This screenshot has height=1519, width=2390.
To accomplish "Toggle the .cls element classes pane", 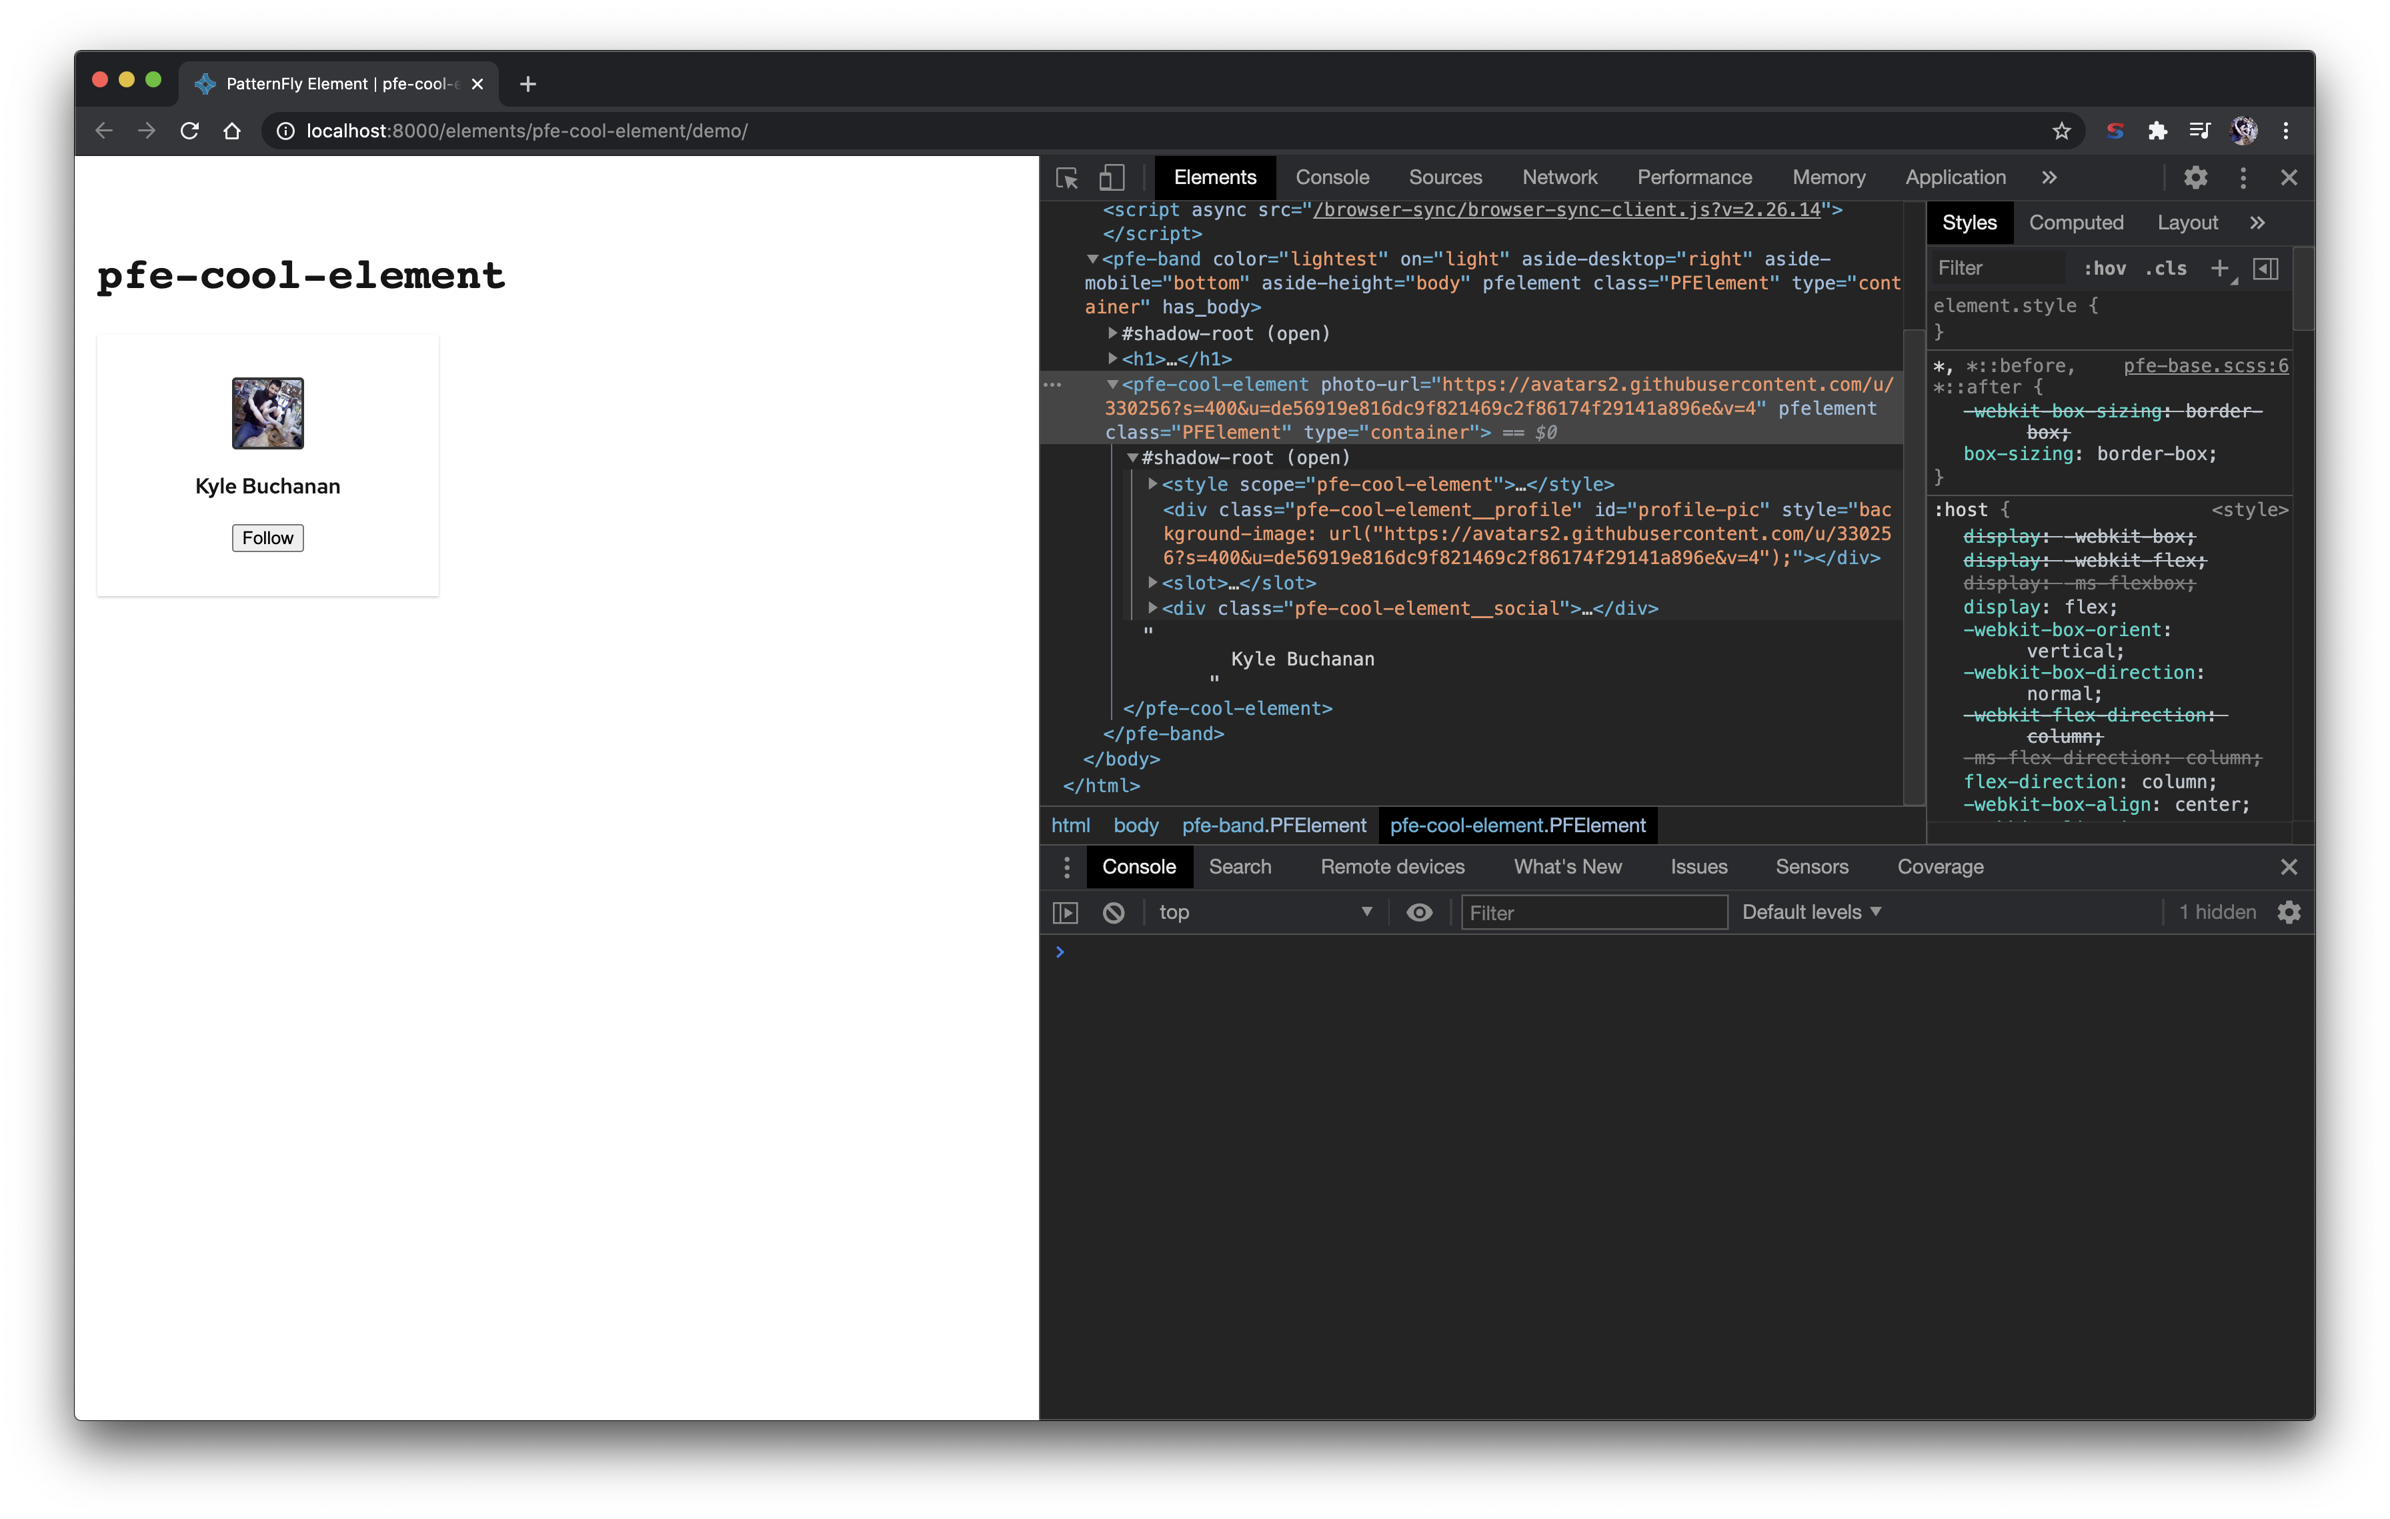I will tap(2167, 268).
